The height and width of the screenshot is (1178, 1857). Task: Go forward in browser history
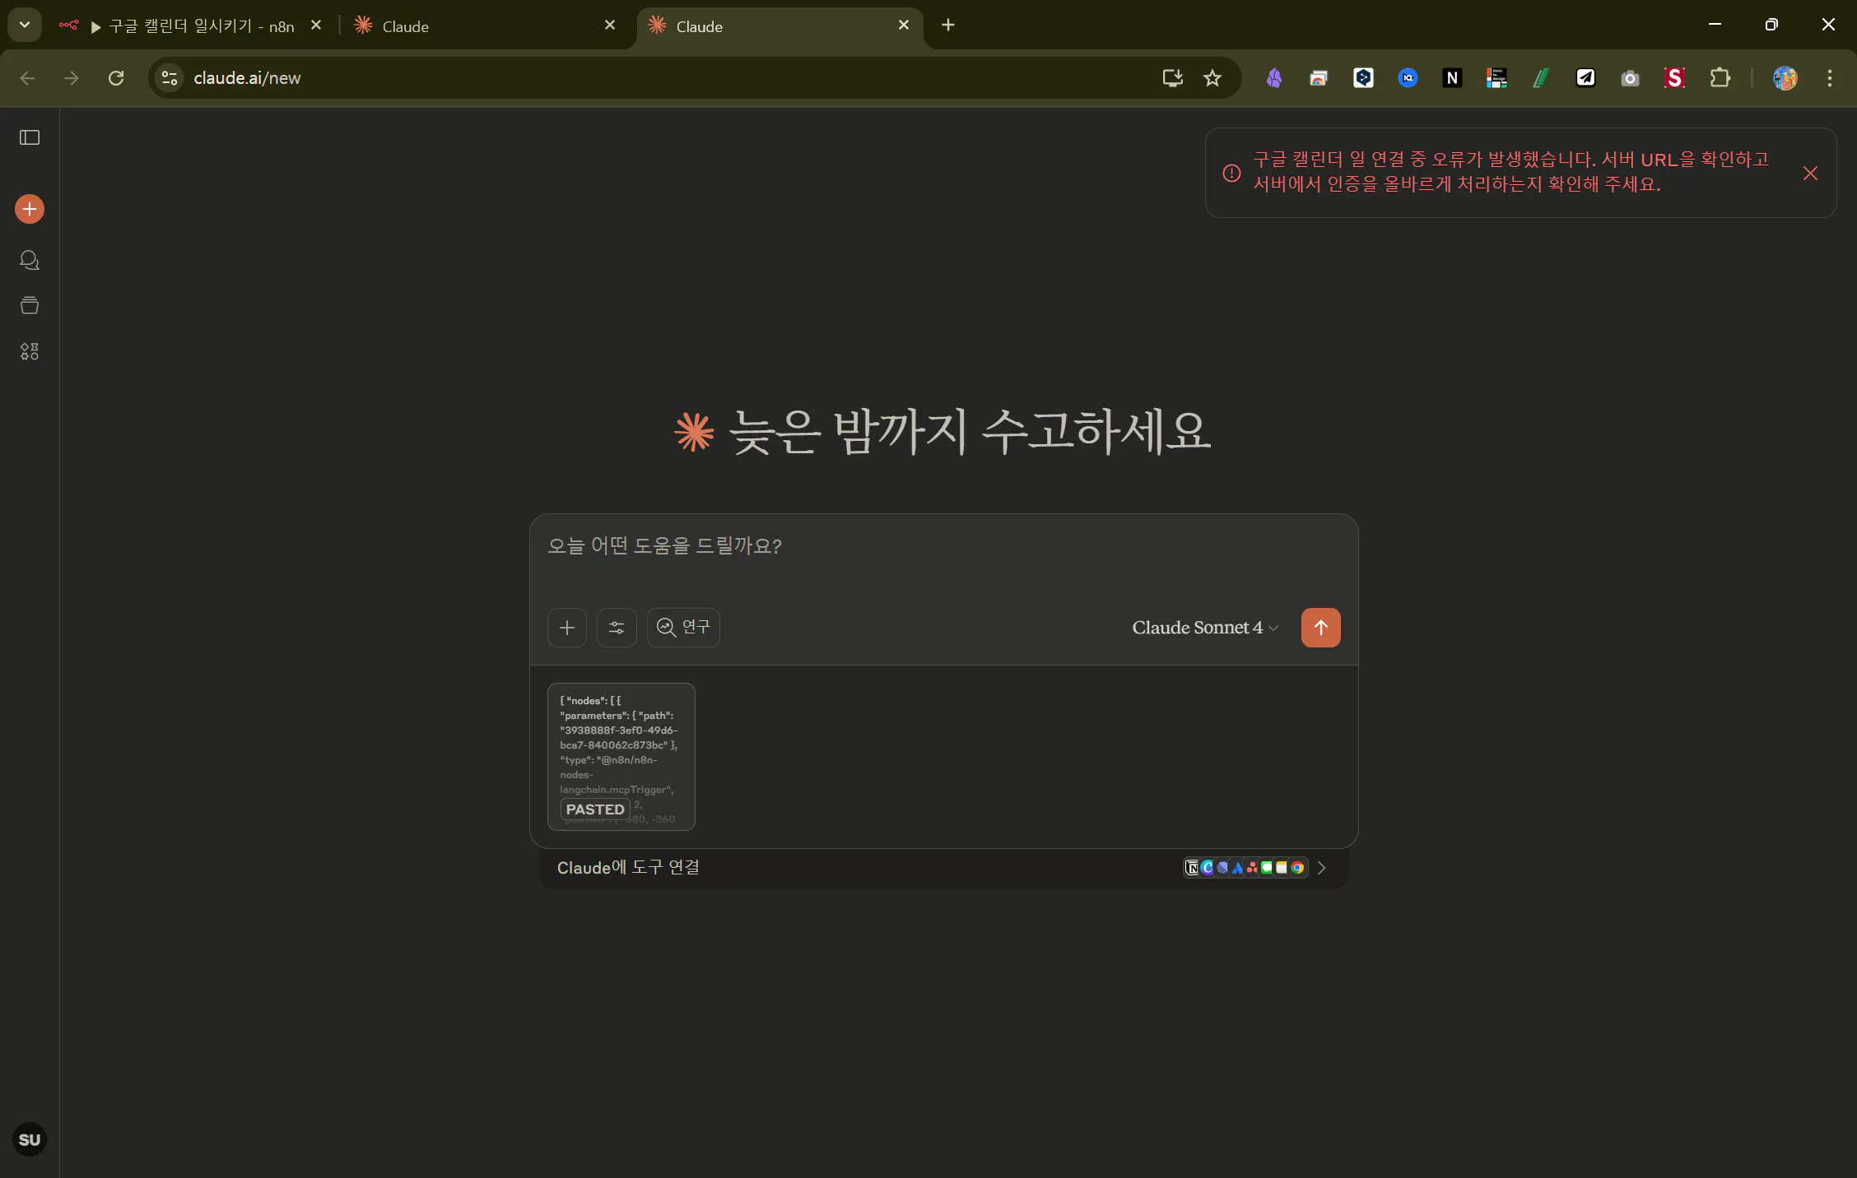tap(72, 78)
